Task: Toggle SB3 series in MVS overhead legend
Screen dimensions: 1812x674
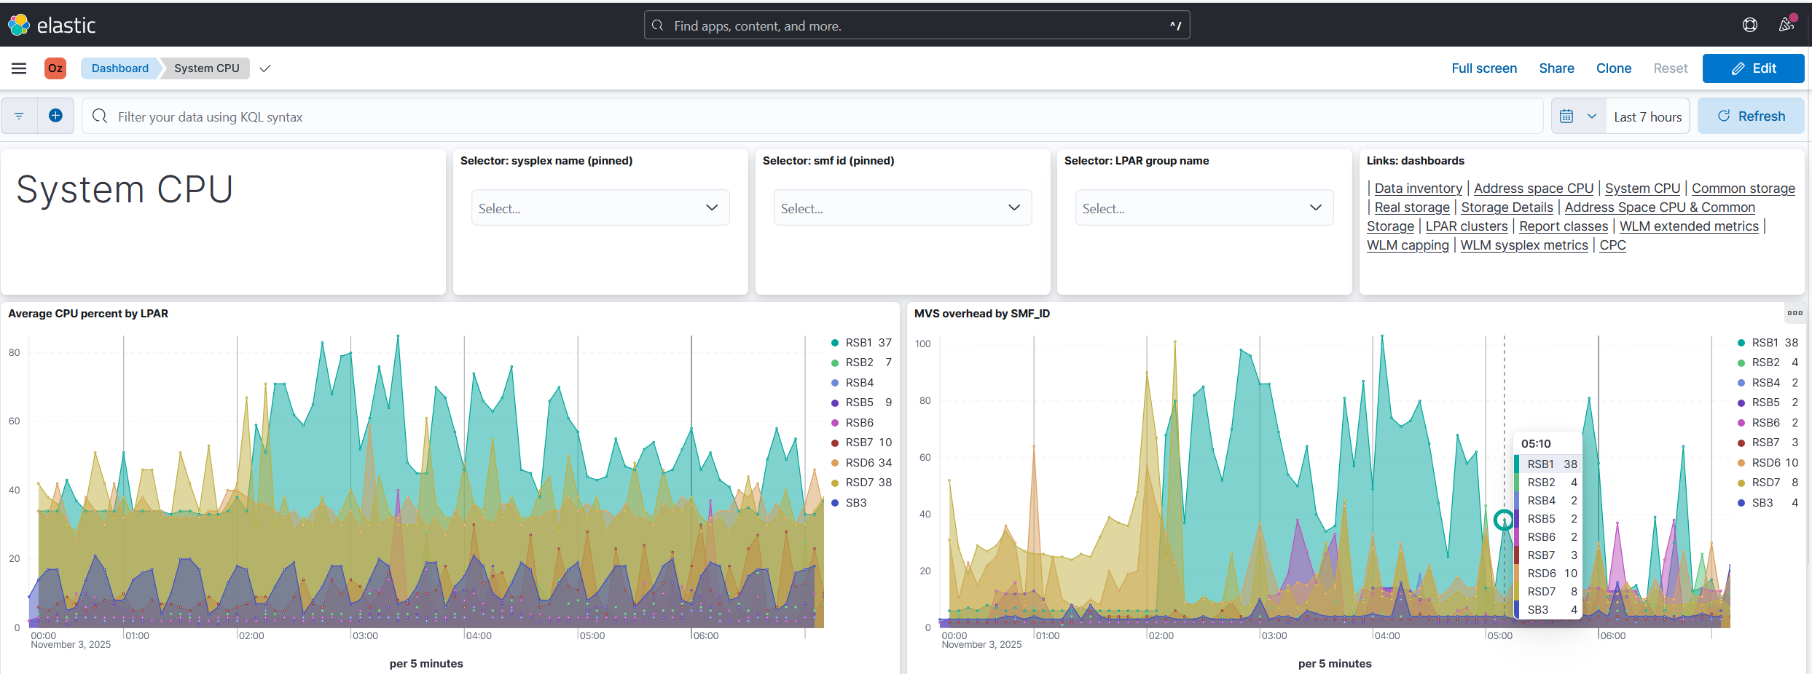Action: (x=1762, y=503)
